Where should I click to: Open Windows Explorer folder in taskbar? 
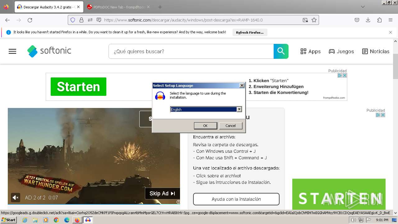(35, 220)
